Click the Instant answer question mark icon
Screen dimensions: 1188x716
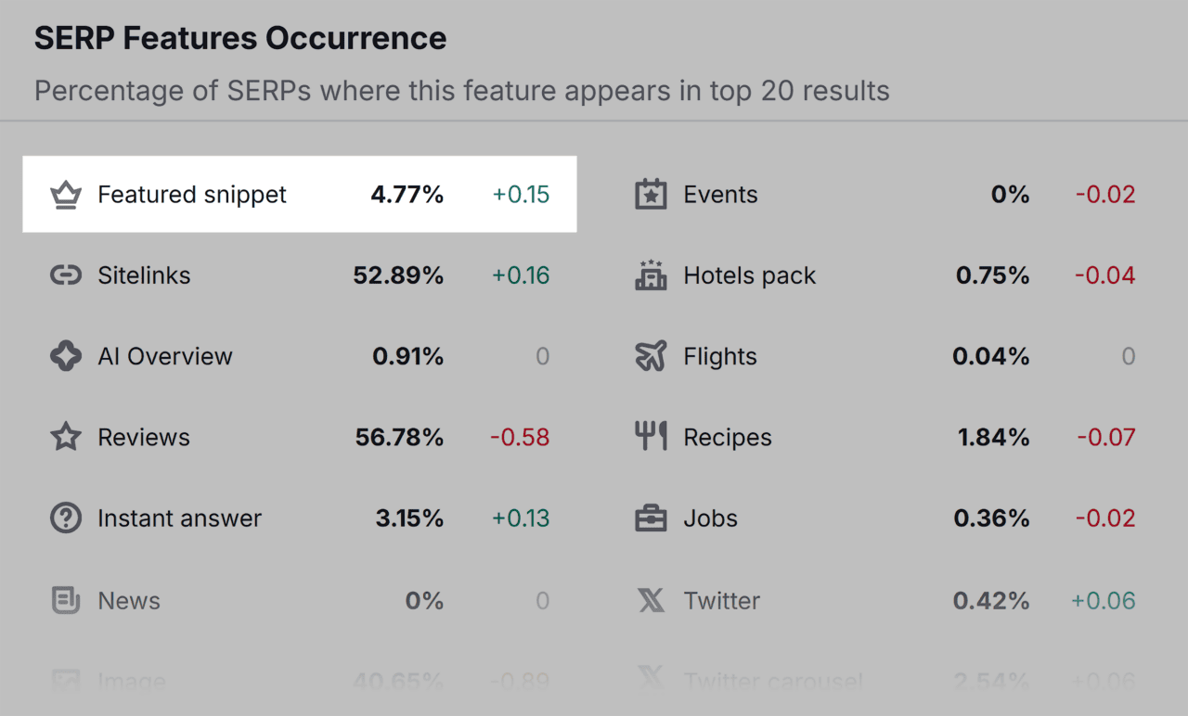tap(66, 518)
